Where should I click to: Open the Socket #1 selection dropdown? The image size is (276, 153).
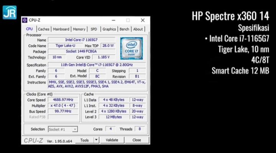(62, 129)
